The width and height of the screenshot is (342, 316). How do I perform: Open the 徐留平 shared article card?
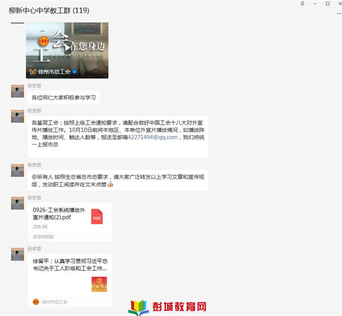pyautogui.click(x=70, y=280)
